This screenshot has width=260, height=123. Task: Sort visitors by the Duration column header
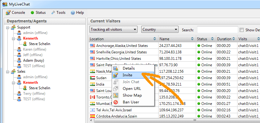[224, 39]
